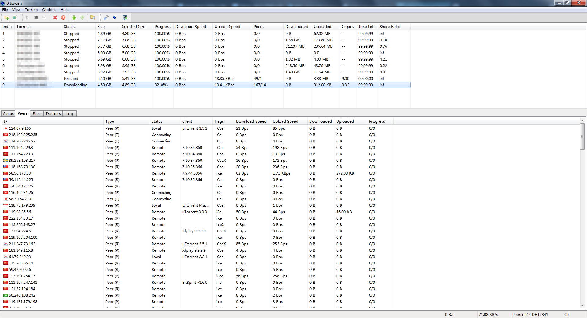Open the Torrent menu
This screenshot has height=318, width=587.
(31, 9)
